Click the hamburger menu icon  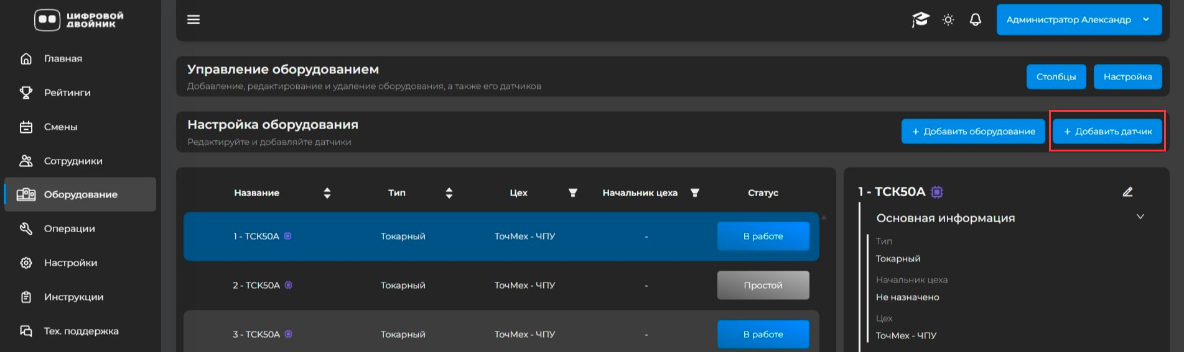point(193,20)
